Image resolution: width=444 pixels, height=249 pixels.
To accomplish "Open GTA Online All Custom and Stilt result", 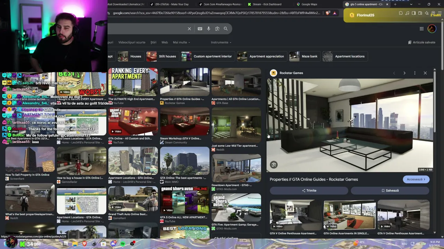I will tap(133, 121).
